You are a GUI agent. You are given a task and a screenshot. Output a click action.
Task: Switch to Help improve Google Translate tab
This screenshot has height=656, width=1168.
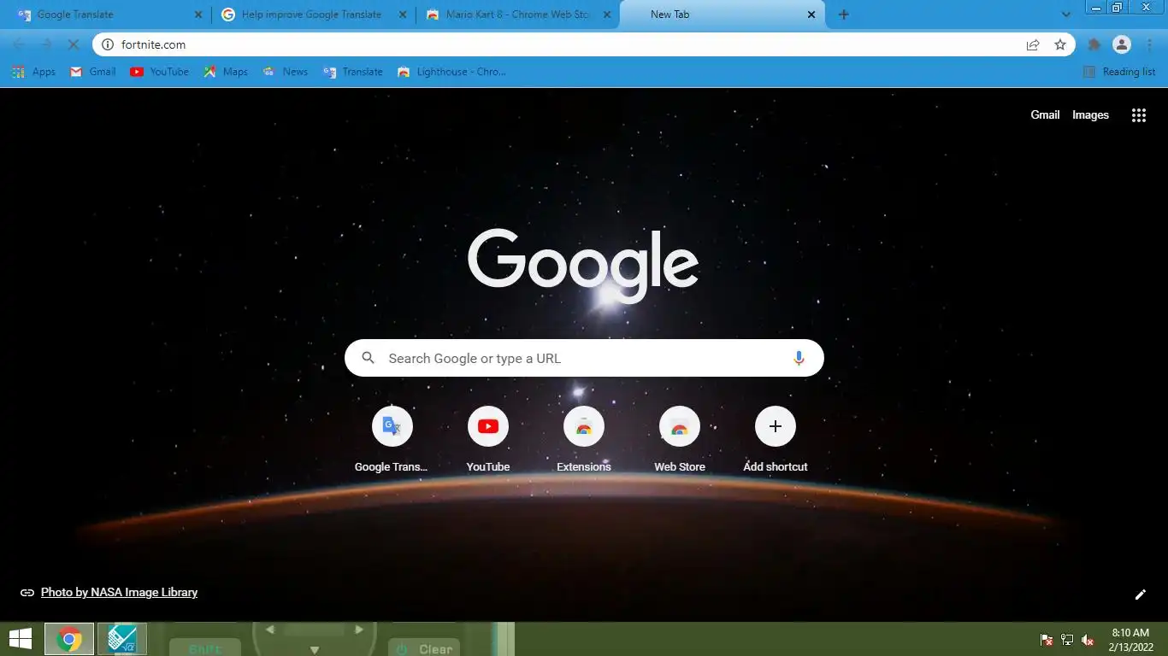312,15
